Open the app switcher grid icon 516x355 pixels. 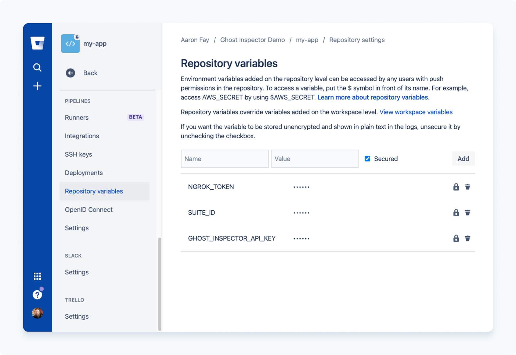[37, 276]
